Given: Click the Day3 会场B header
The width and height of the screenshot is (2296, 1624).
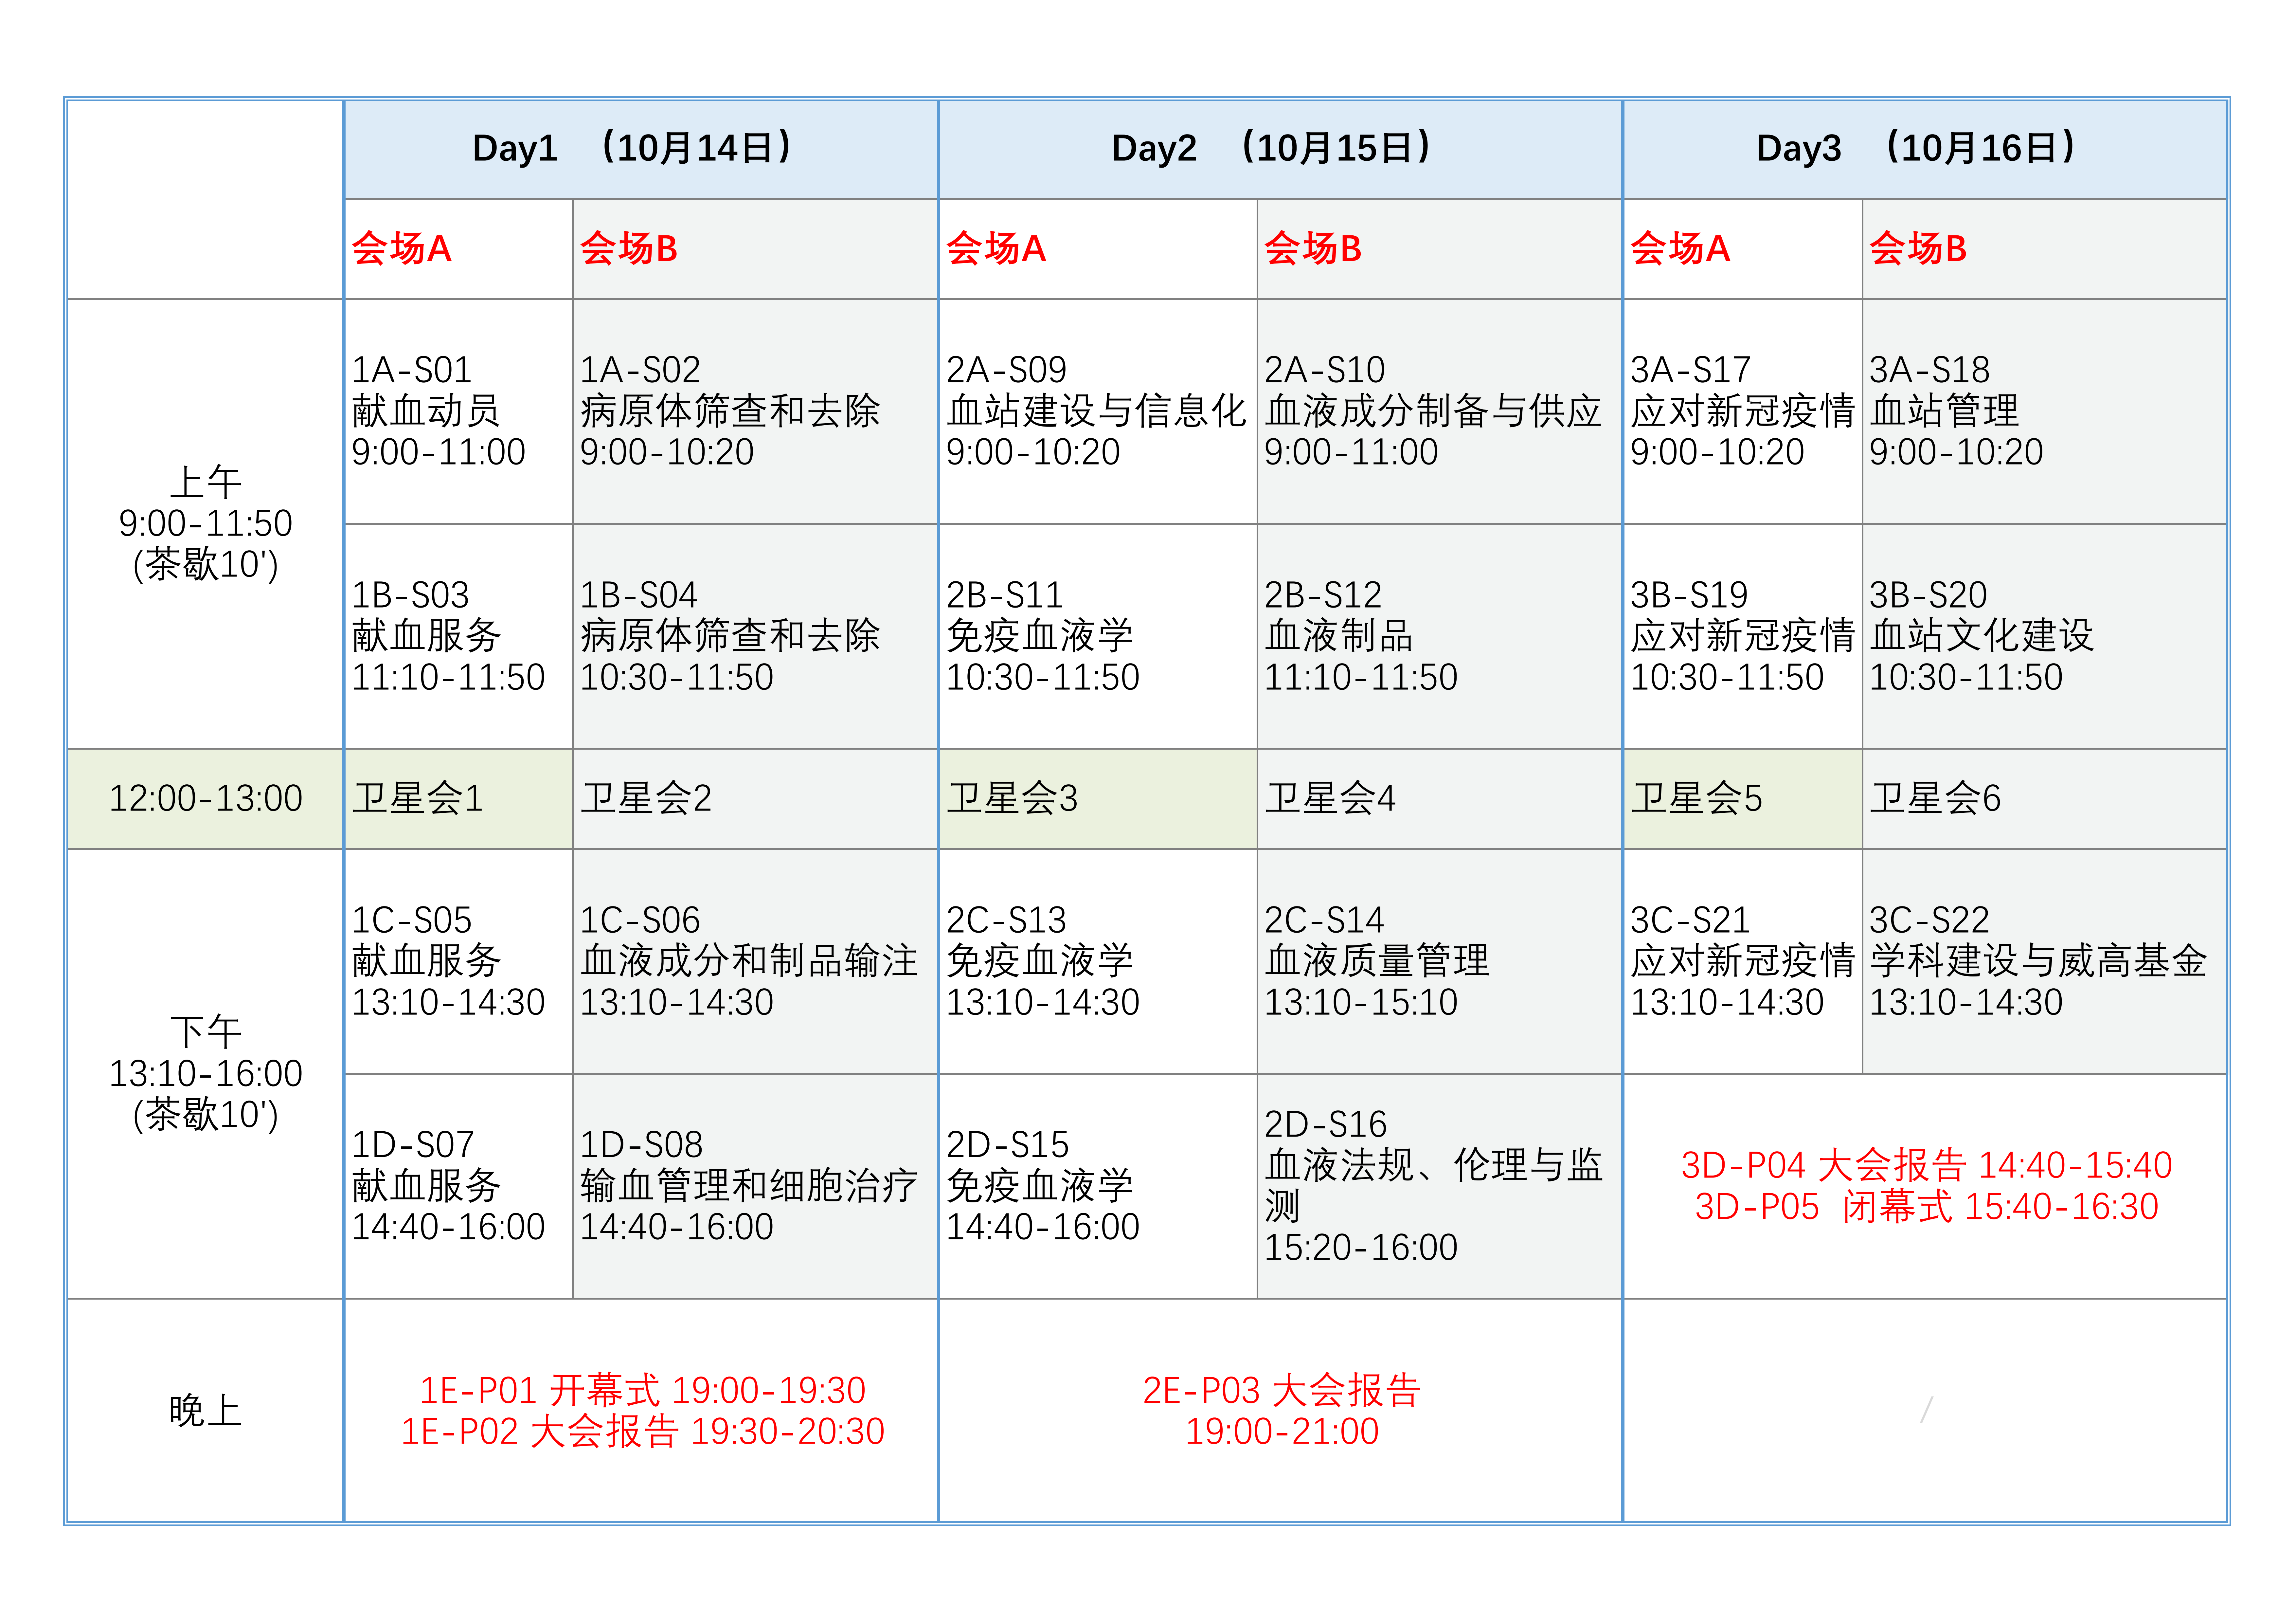Looking at the screenshot, I should (x=2045, y=249).
